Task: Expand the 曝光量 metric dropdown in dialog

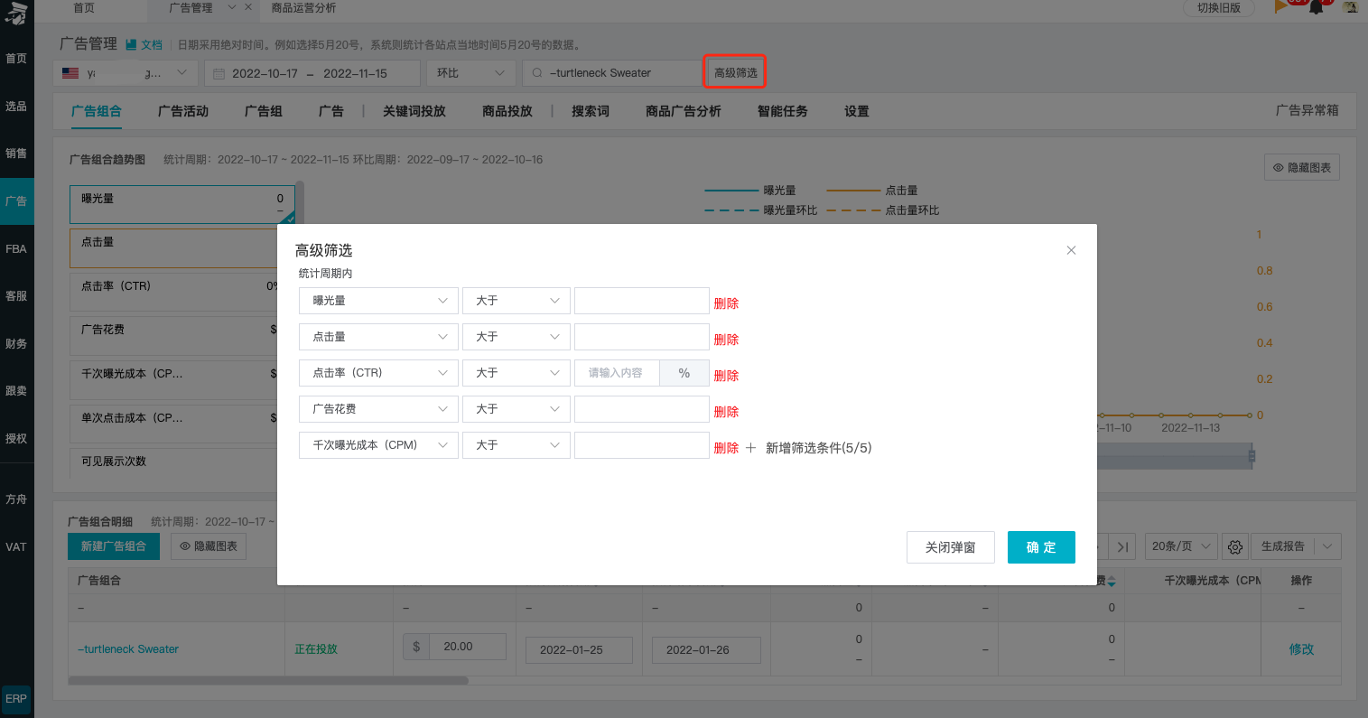Action: 378,301
